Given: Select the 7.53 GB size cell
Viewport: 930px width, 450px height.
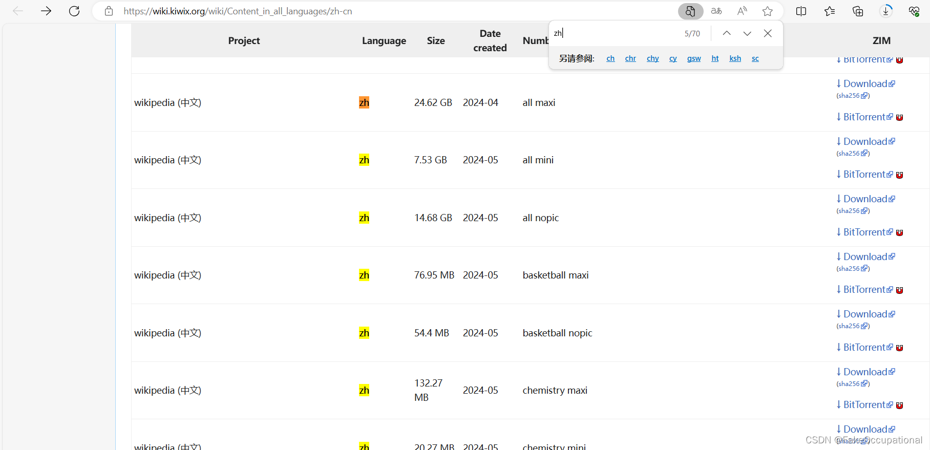Looking at the screenshot, I should click(x=431, y=160).
